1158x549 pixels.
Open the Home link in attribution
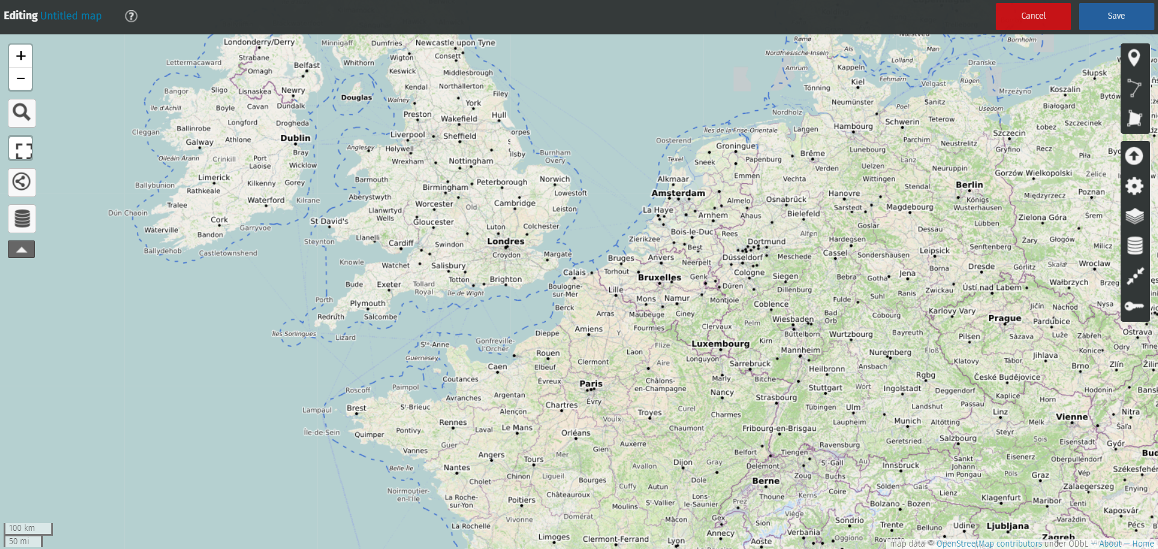click(x=1143, y=544)
